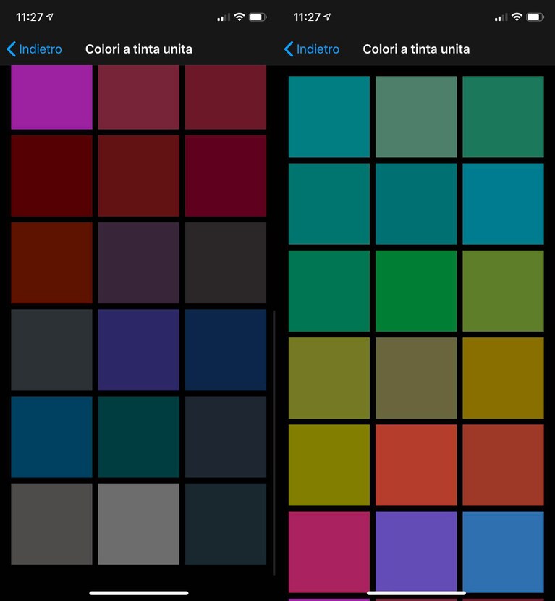This screenshot has height=601, width=555.
Task: Go back via Indietro on the left screen
Action: click(41, 49)
